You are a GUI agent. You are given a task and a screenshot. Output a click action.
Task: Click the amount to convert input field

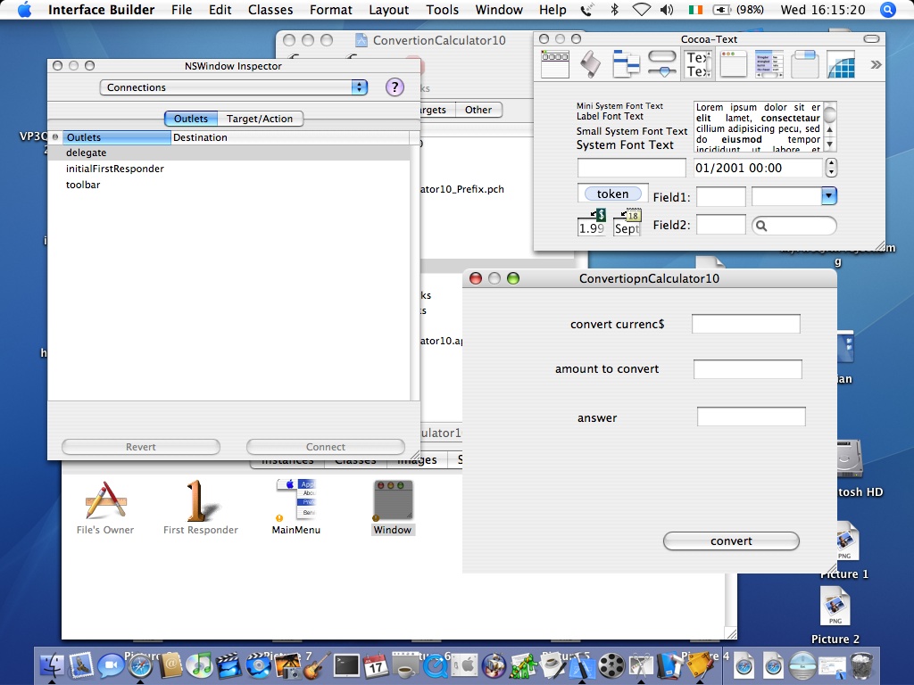[x=748, y=368]
